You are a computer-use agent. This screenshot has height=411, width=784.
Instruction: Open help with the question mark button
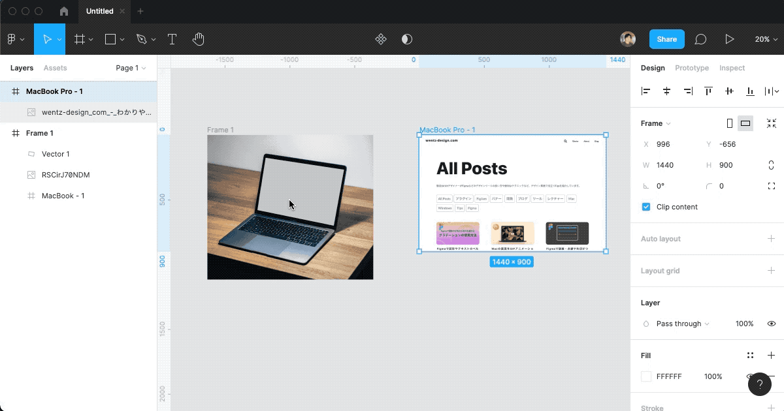[x=760, y=384]
